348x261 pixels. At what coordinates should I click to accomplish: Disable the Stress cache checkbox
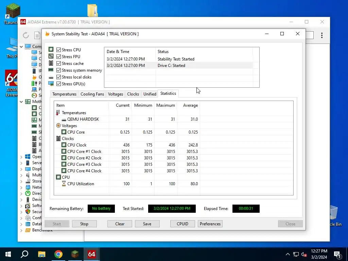coord(58,64)
